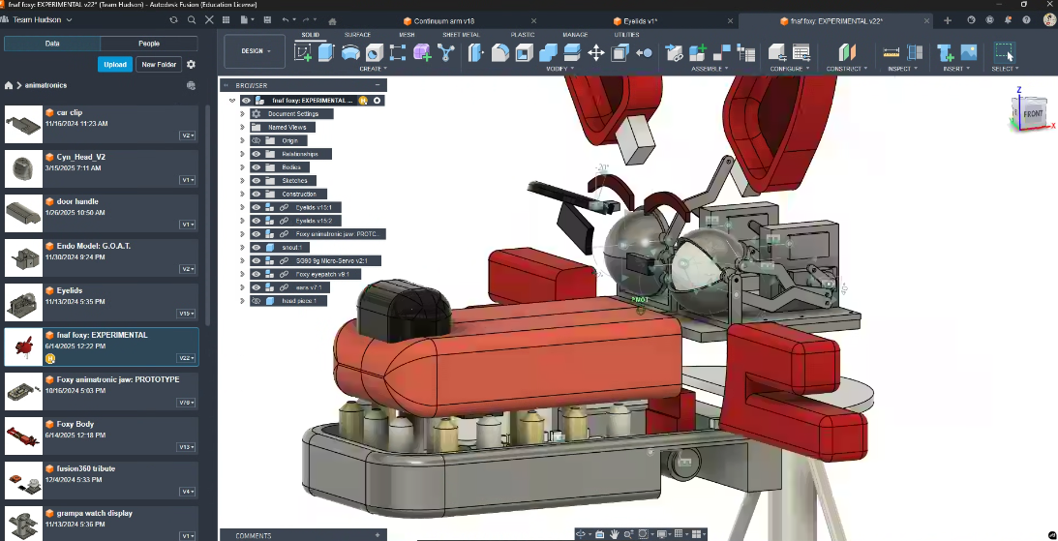The image size is (1058, 541).
Task: Select the Press Pull tool
Action: (476, 52)
